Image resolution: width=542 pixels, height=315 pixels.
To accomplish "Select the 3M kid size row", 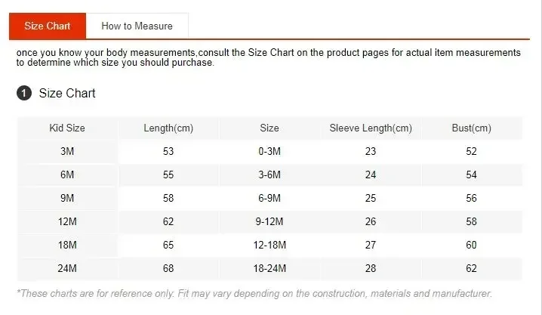I will coord(67,152).
